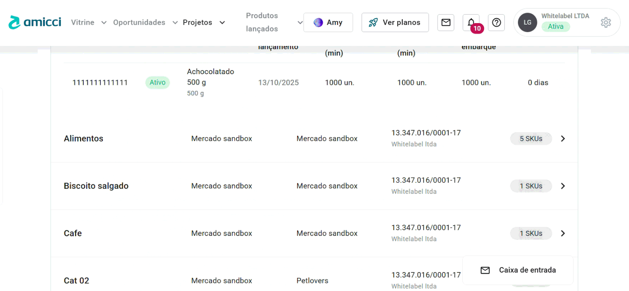The image size is (629, 291).
Task: Select the Cat 02 project row
Action: 77,280
